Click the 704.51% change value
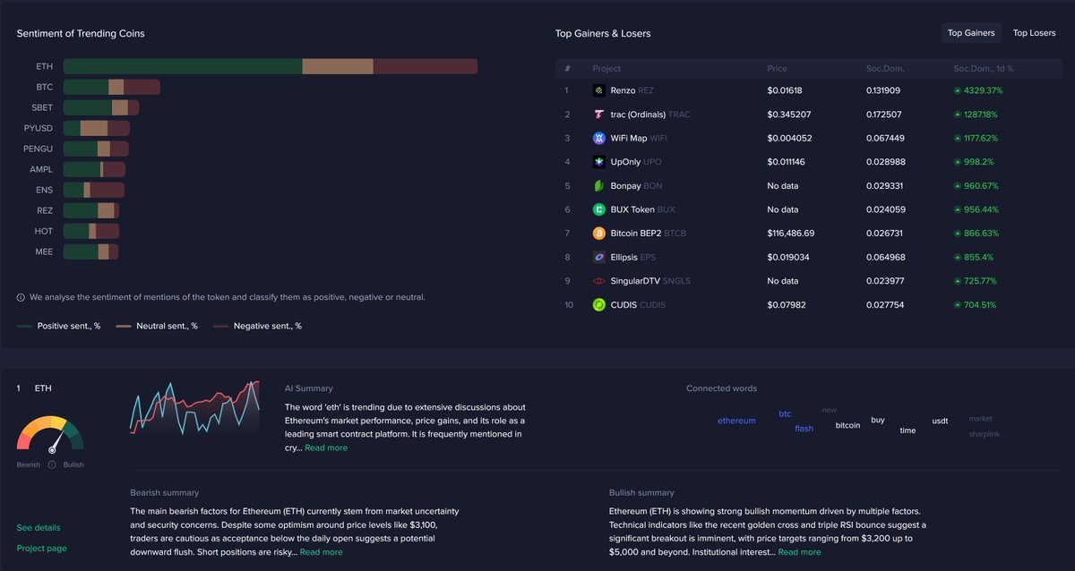1075x571 pixels. [980, 304]
